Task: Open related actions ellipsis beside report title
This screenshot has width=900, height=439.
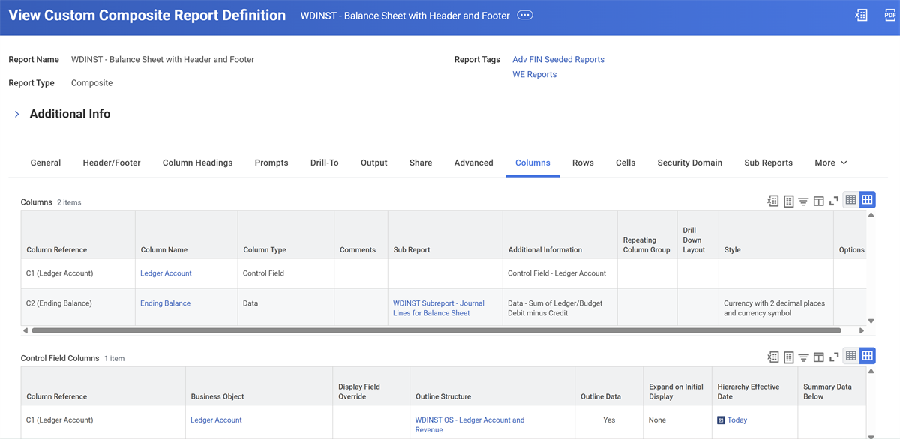Action: [x=525, y=16]
